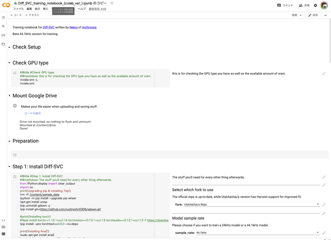
Task: Run the Step 1 Install Diff-SVC cell
Action: [15, 176]
